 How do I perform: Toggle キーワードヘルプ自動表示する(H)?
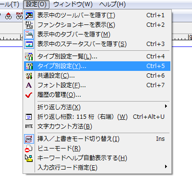coord(97,158)
